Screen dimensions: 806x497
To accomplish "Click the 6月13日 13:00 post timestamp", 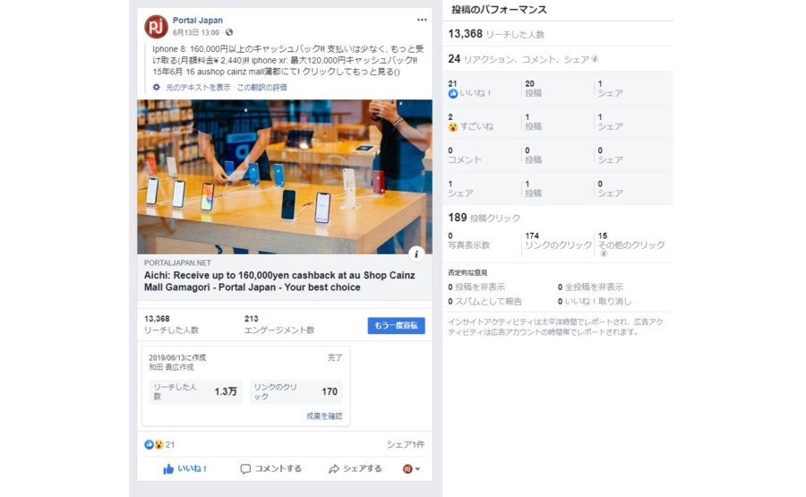I will 195,32.
